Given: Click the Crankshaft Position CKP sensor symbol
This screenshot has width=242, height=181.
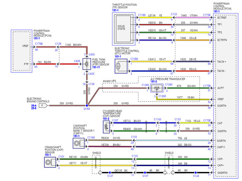Looking at the screenshot, I should pos(50,162).
